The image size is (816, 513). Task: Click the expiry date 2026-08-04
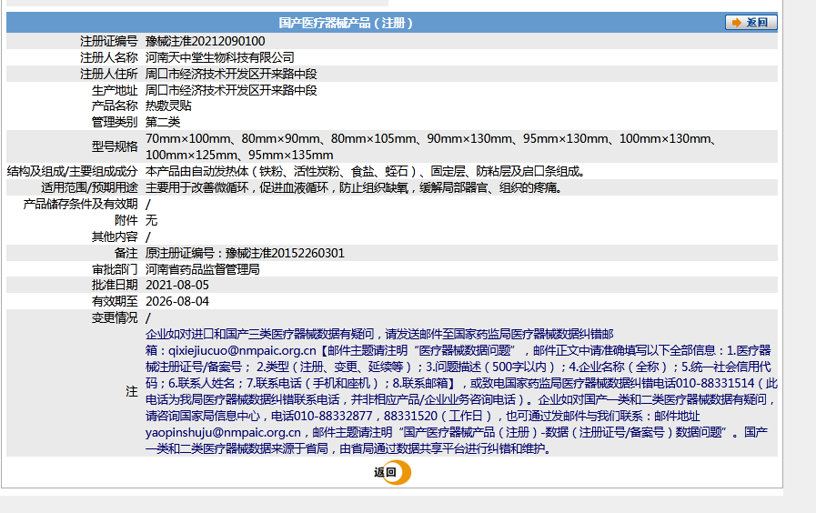[x=176, y=301]
